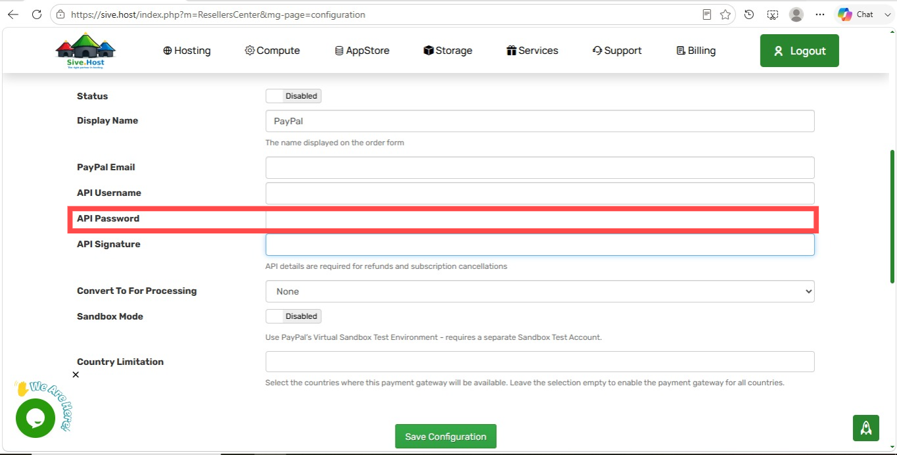Focus the PayPal Email field

(540, 168)
